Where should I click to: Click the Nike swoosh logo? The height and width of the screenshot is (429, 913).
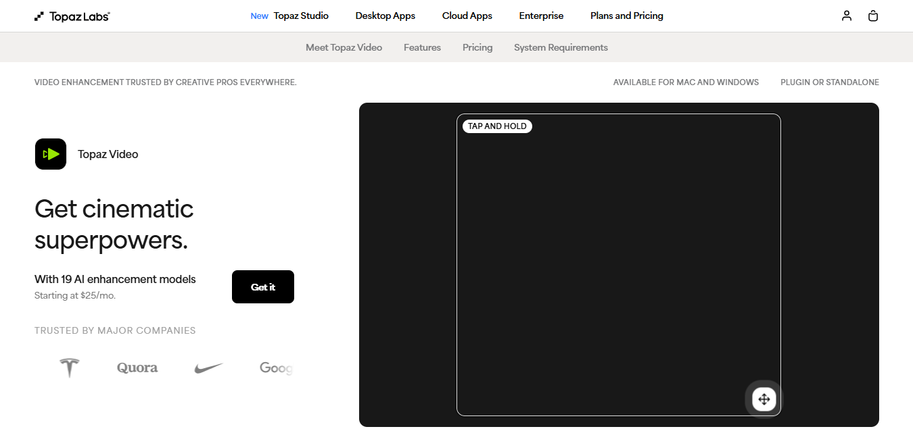[208, 368]
